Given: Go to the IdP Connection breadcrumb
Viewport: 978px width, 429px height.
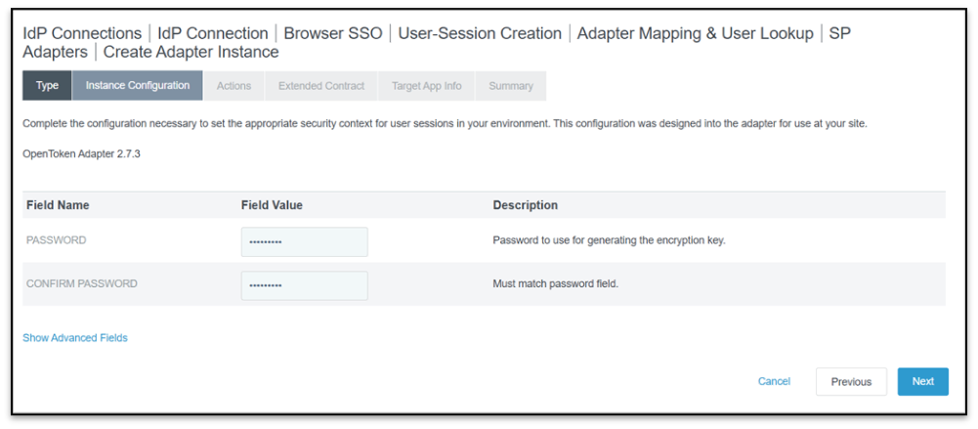Looking at the screenshot, I should [212, 33].
